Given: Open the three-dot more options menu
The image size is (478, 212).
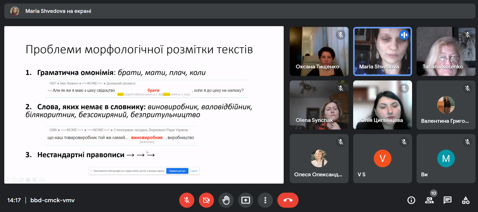Looking at the screenshot, I should (265, 200).
